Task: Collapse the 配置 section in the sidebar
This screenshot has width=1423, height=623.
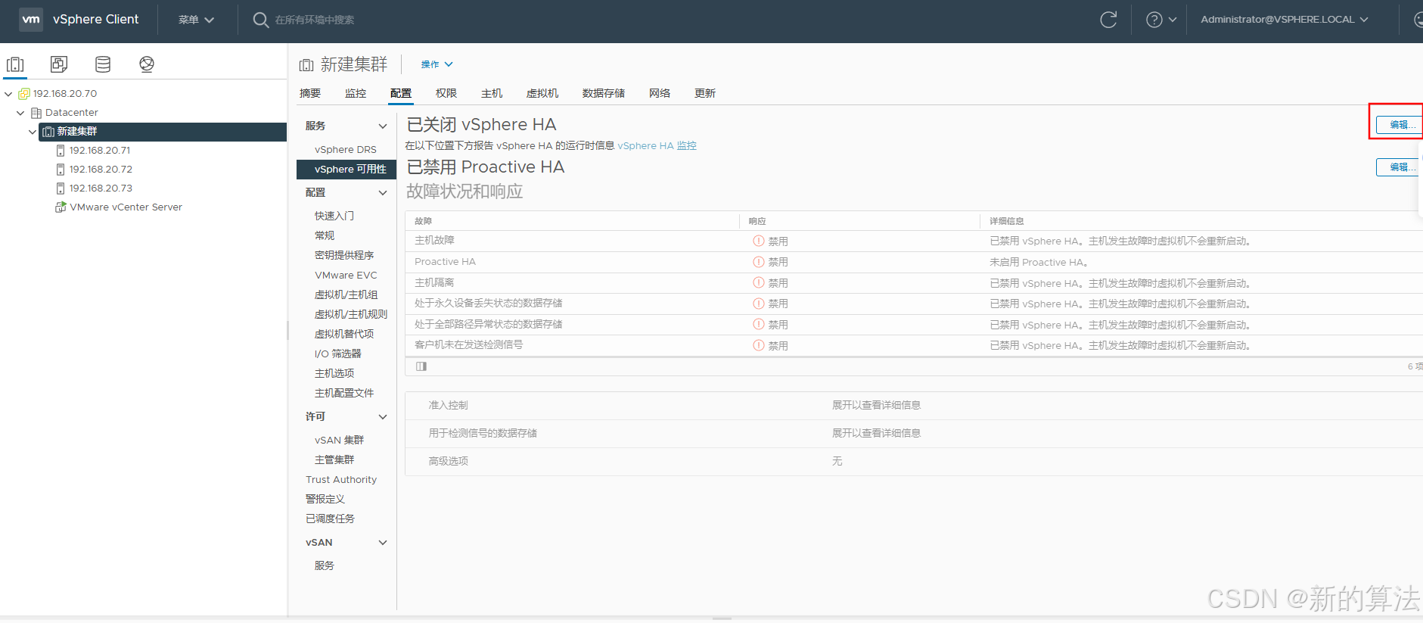Action: pos(383,193)
